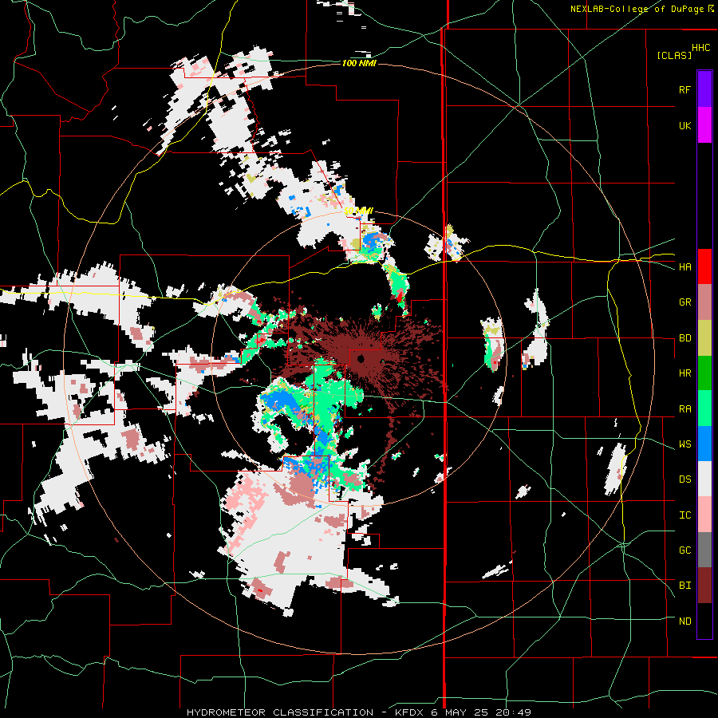Click the UK legend label

point(684,126)
